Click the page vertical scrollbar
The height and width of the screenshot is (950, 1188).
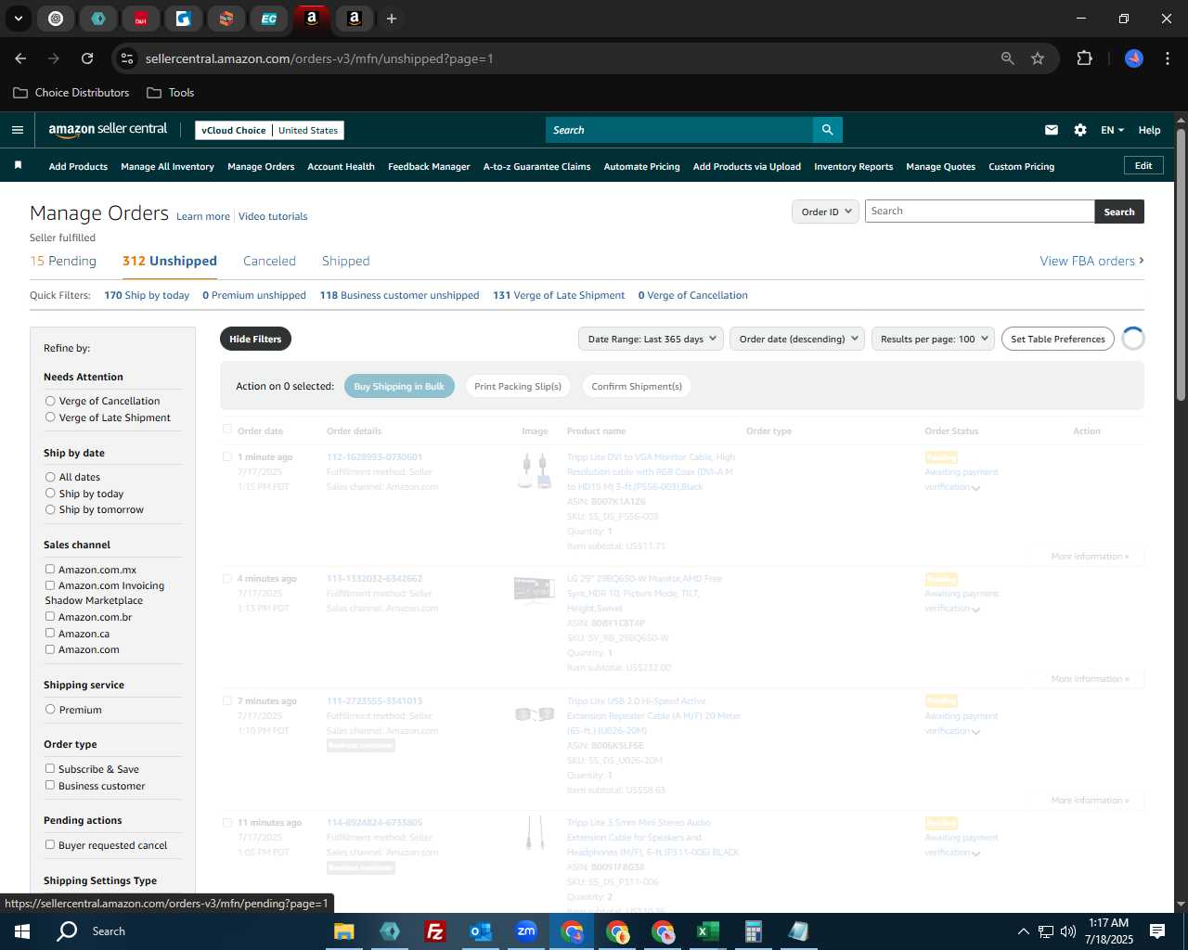[x=1181, y=264]
